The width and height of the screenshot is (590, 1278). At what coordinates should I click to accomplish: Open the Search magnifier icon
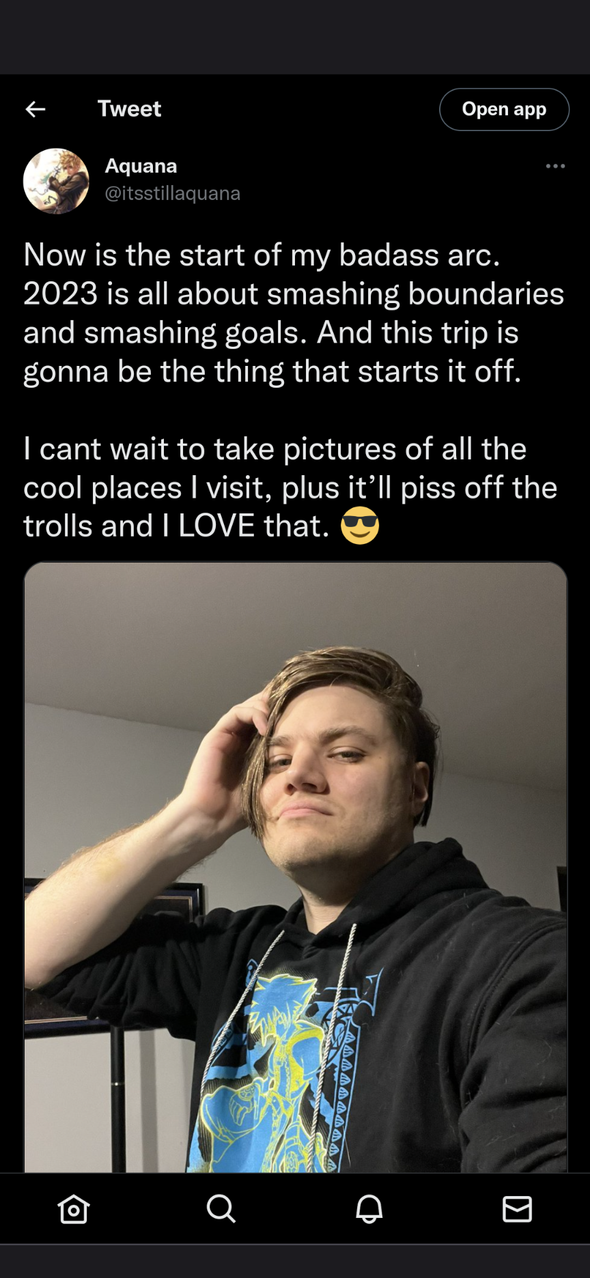221,1208
